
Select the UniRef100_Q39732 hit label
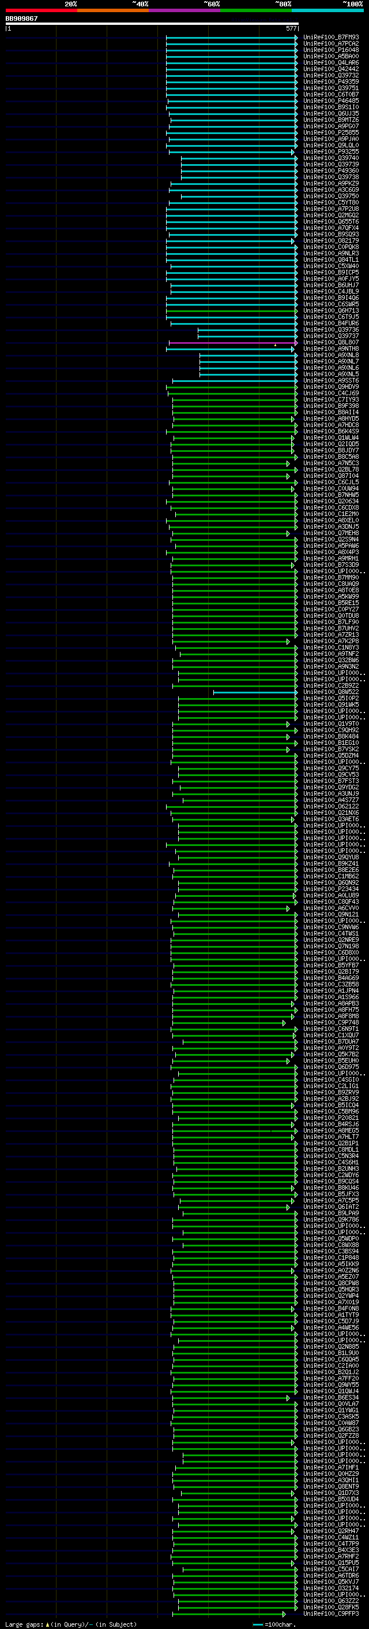coord(331,75)
